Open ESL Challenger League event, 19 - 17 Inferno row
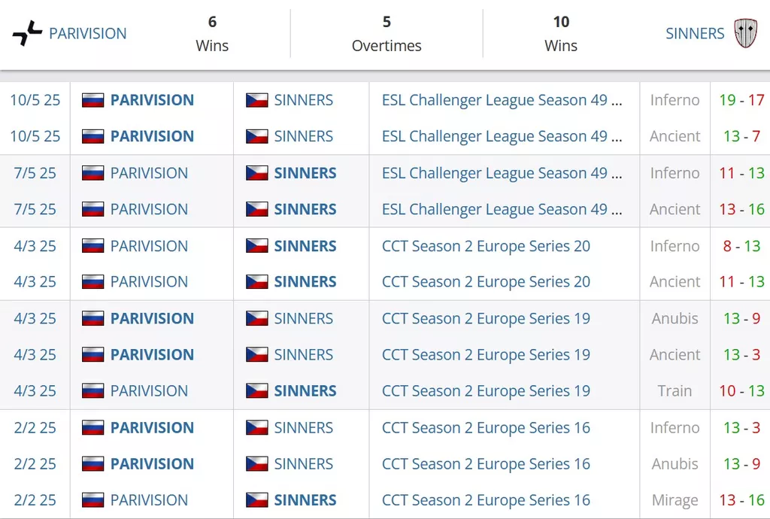The width and height of the screenshot is (770, 519). (x=502, y=100)
